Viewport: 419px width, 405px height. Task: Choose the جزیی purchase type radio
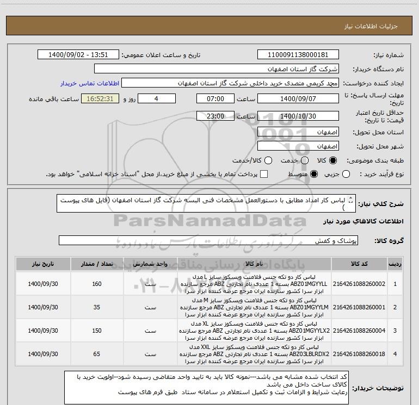pyautogui.click(x=346, y=175)
